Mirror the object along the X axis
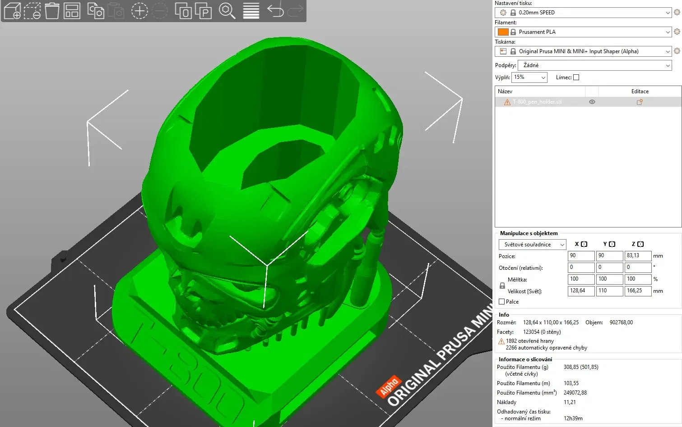This screenshot has height=427, width=682. [x=584, y=244]
